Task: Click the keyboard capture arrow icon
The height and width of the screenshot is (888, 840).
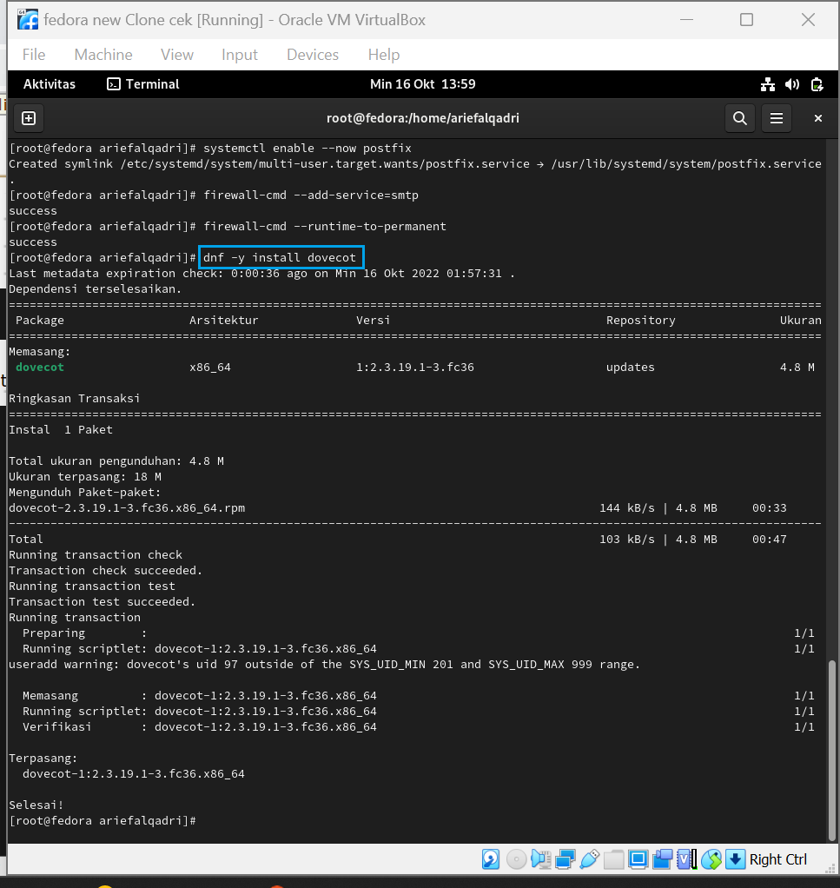Action: [735, 859]
